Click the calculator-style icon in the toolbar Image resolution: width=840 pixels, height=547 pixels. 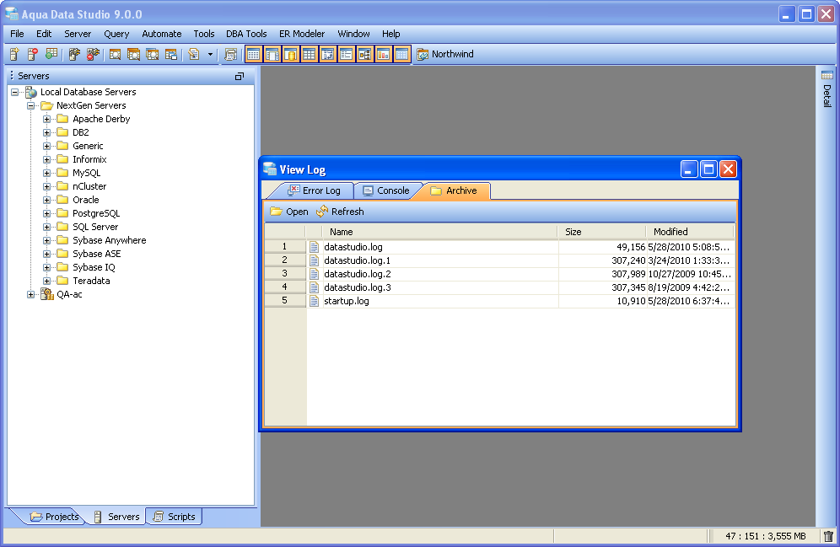click(230, 54)
